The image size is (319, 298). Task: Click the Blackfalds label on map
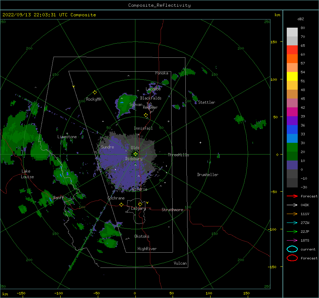pos(151,98)
